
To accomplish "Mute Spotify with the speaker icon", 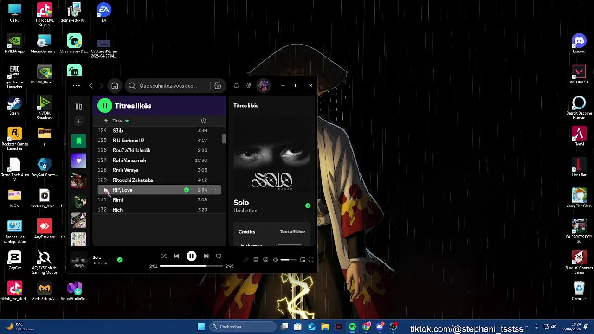I will point(275,260).
